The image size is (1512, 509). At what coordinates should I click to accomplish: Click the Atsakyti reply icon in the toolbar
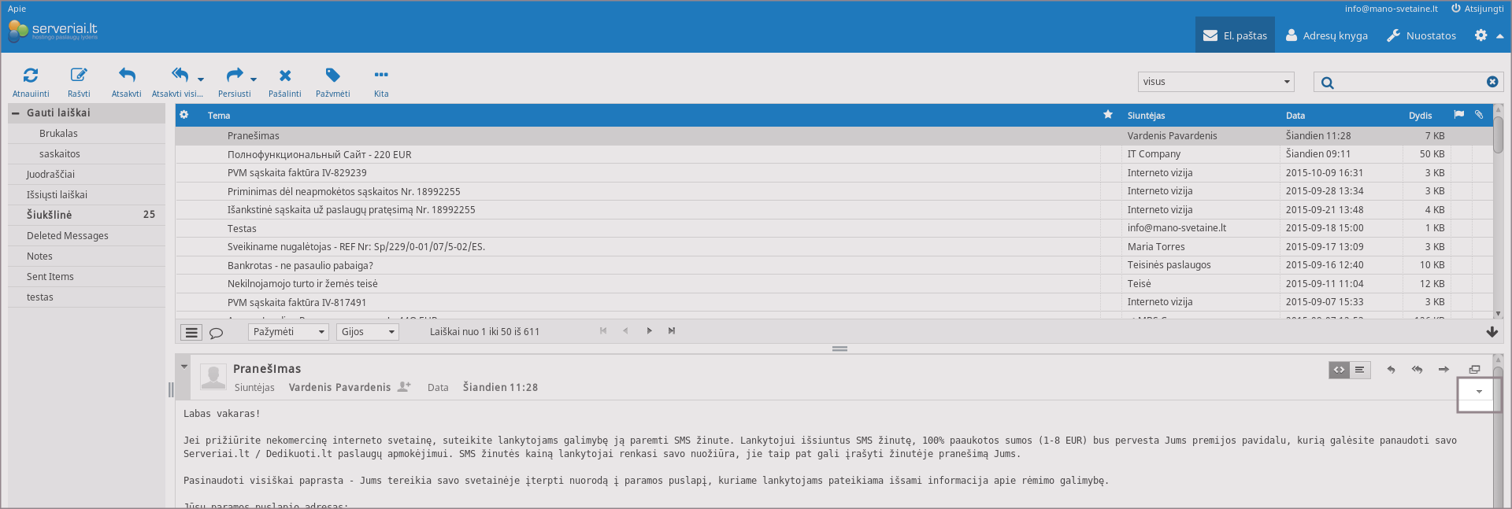(127, 76)
